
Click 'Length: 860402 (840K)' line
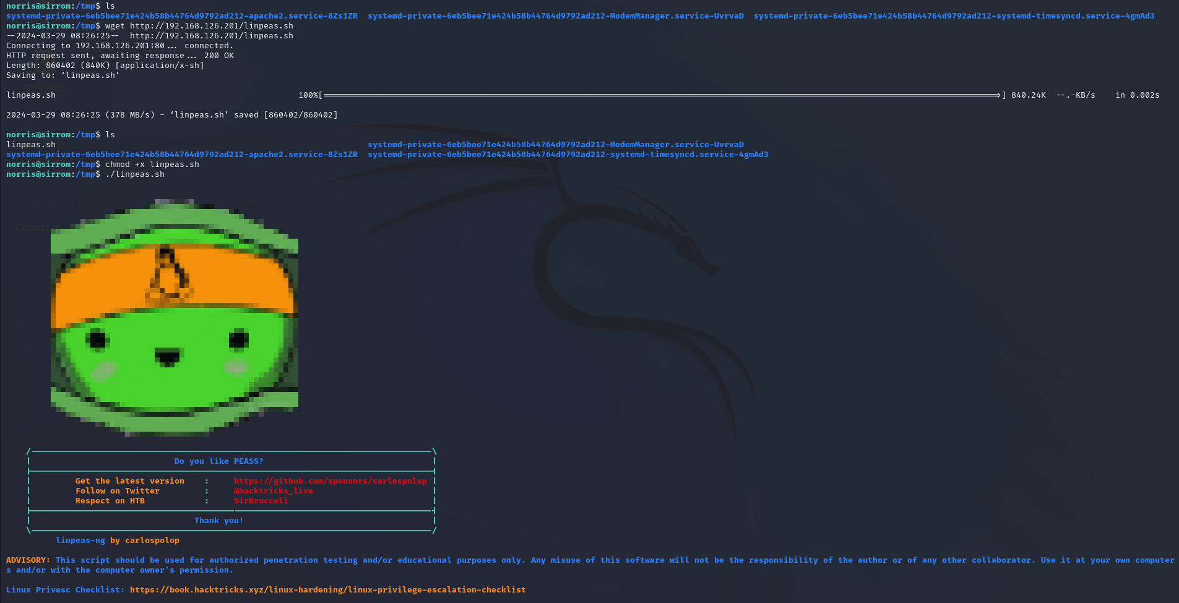[105, 66]
